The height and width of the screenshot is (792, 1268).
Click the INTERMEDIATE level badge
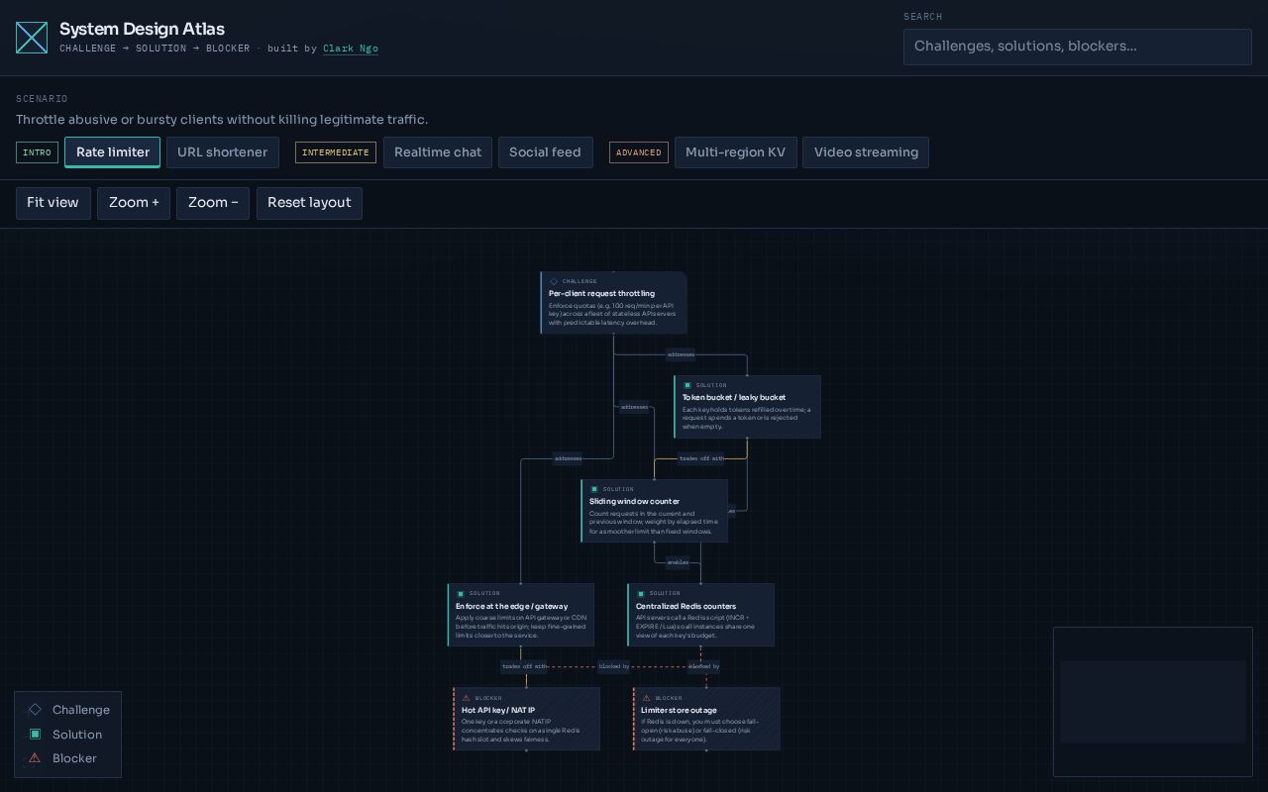[x=336, y=152]
